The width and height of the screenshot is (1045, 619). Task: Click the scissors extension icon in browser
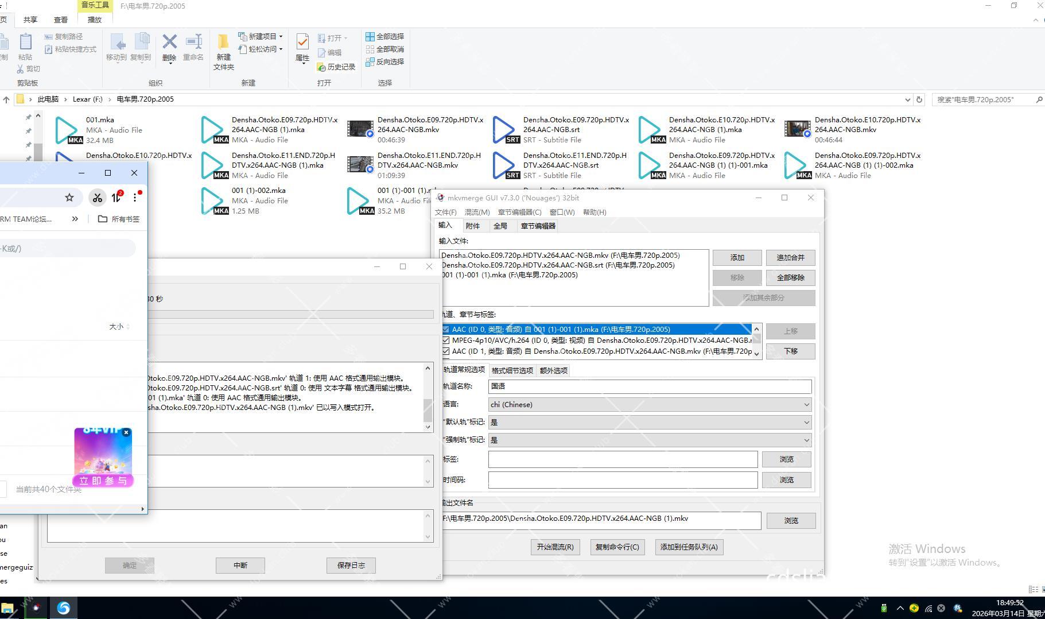(x=97, y=198)
